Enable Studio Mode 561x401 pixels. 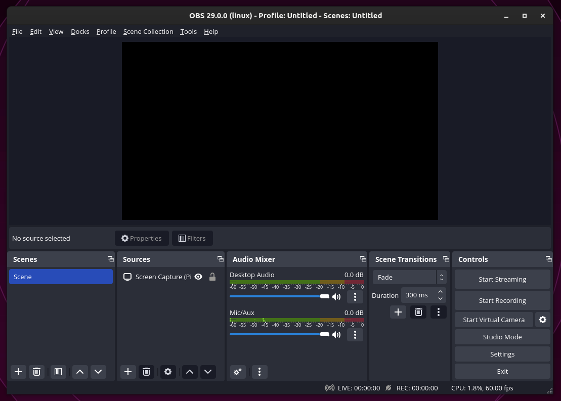(x=502, y=336)
